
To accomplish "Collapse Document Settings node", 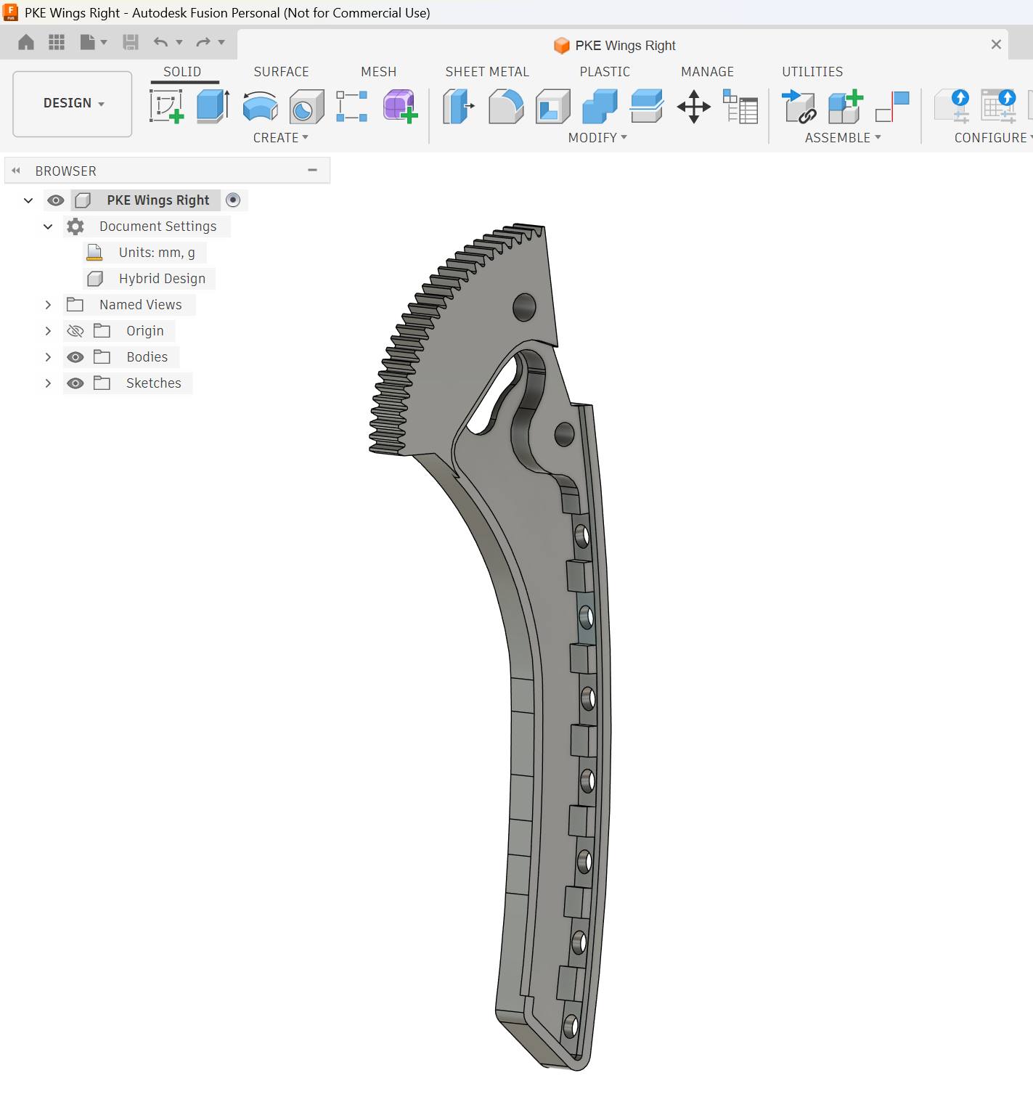I will (x=48, y=227).
